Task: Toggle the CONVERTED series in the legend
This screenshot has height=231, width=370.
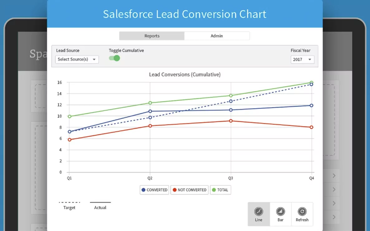Action: click(154, 190)
